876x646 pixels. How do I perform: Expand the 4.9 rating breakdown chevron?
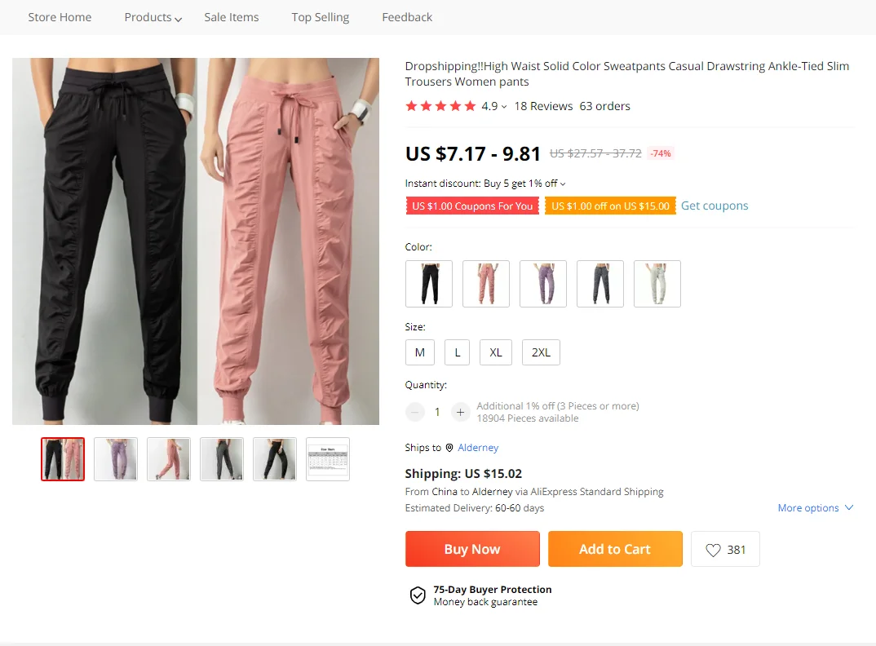(x=504, y=107)
